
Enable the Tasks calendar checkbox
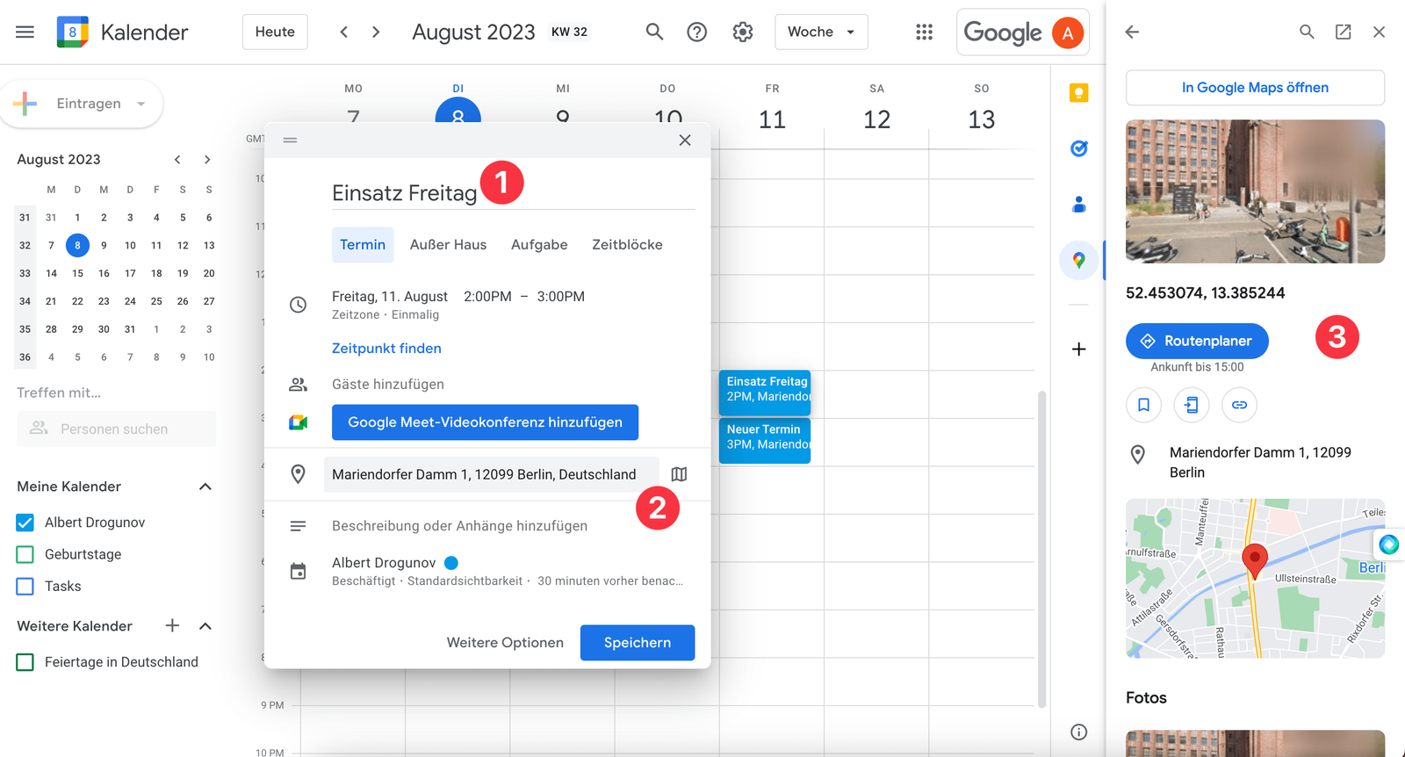[25, 587]
